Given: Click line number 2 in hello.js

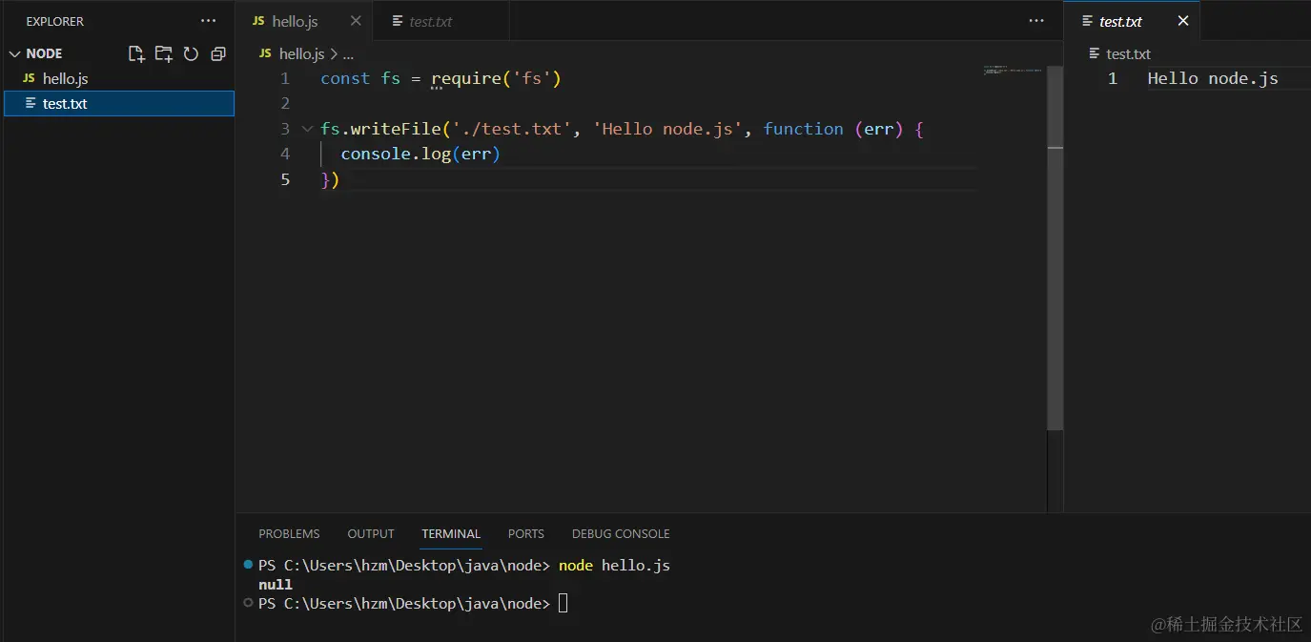Looking at the screenshot, I should [x=284, y=103].
